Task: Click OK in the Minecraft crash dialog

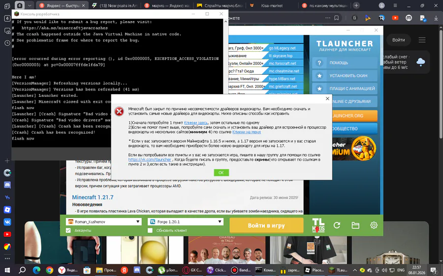Action: 221,172
